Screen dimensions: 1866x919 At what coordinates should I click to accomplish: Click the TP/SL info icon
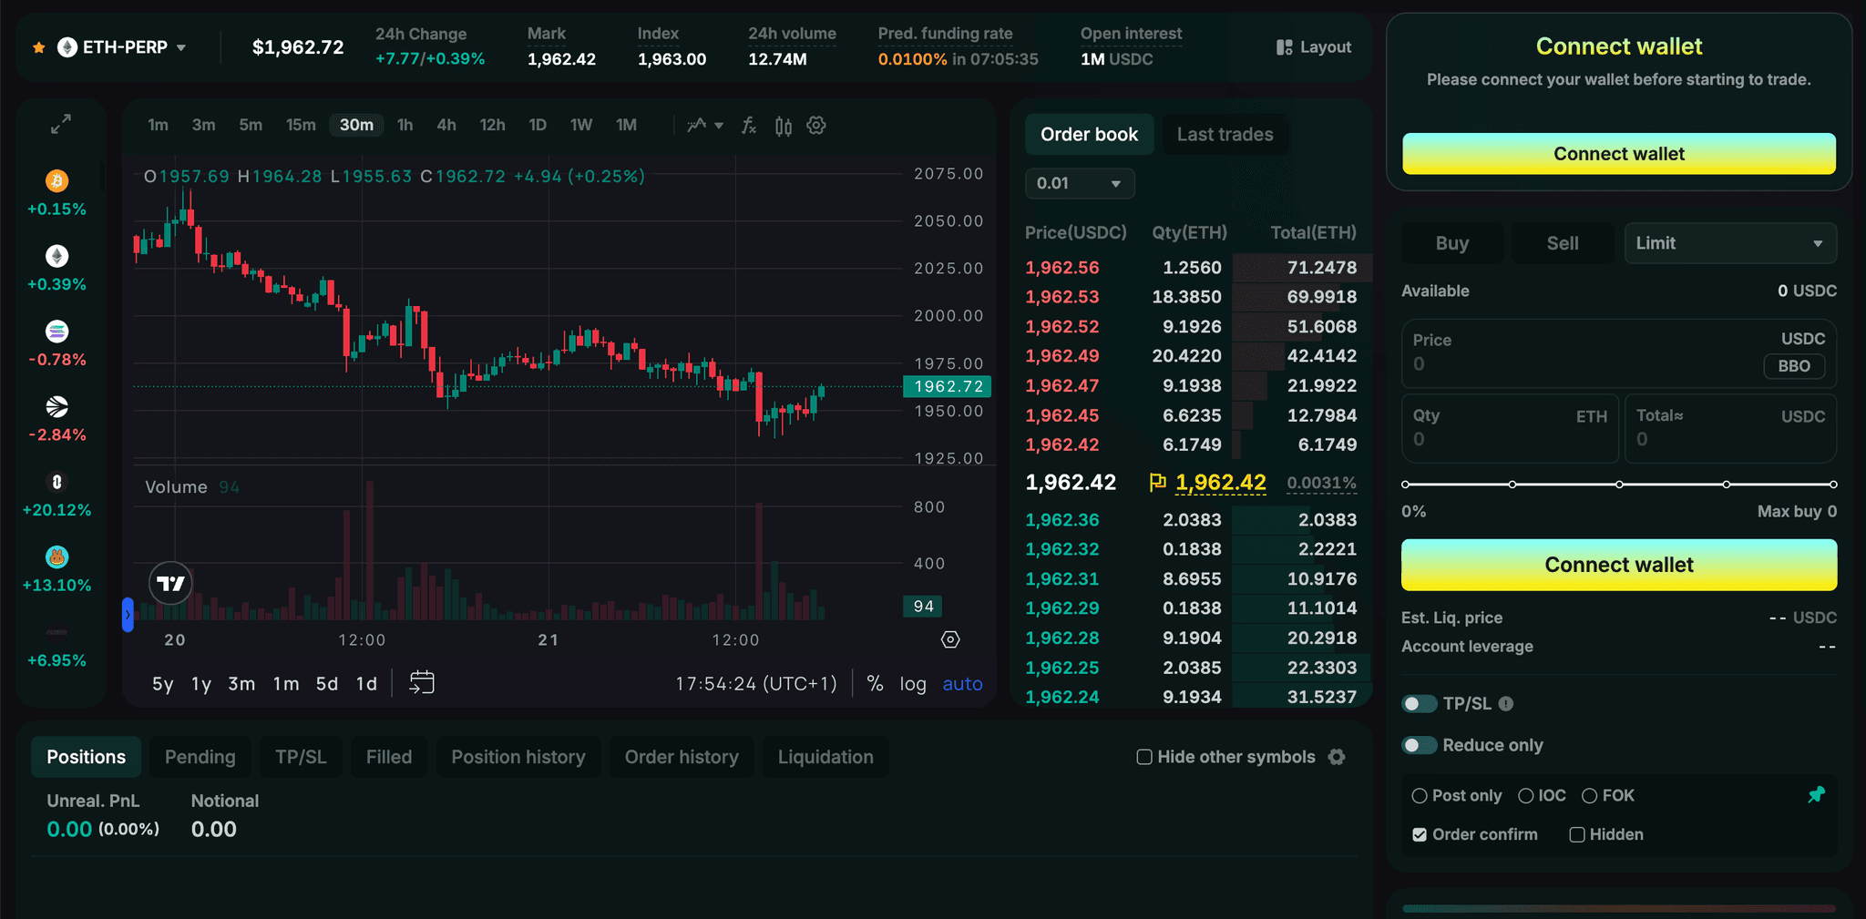tap(1506, 703)
